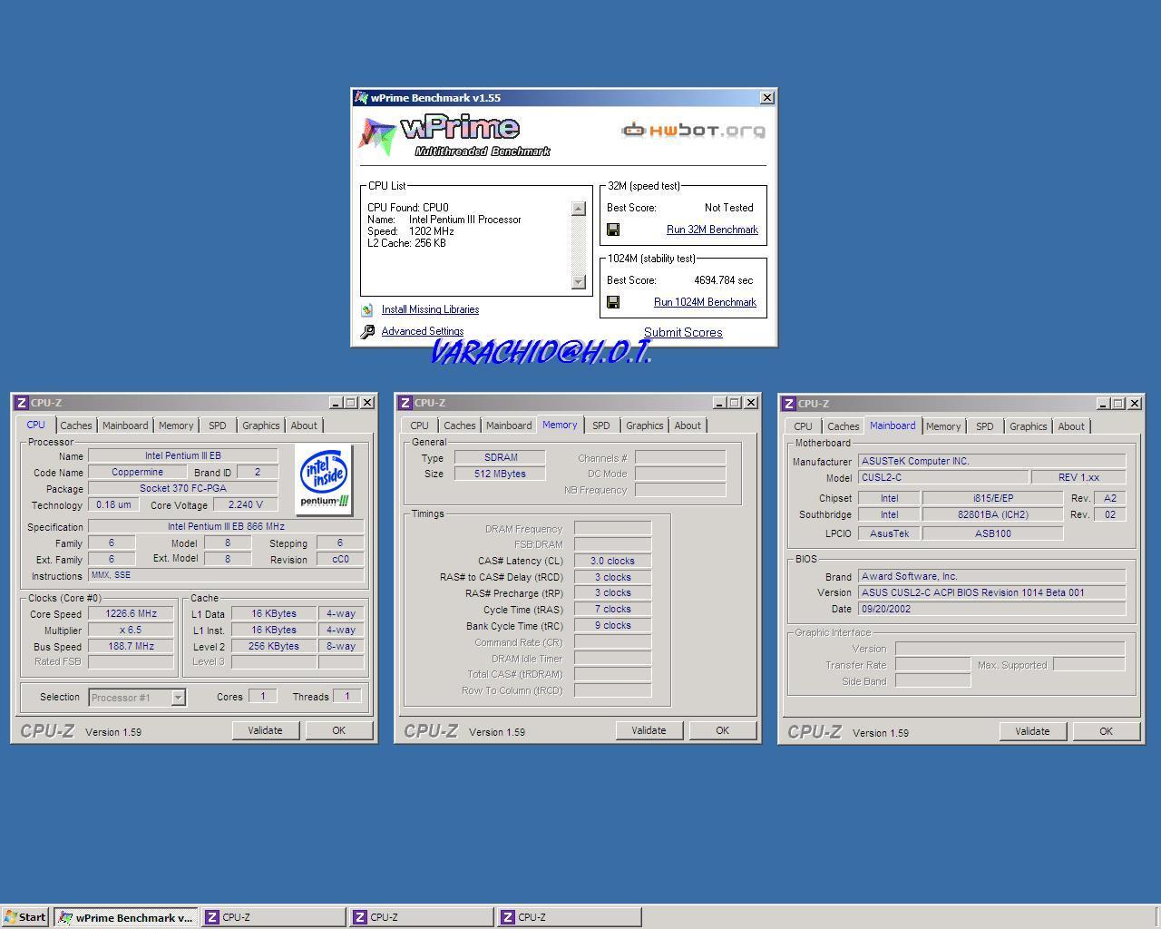This screenshot has width=1161, height=929.
Task: Open Caches tab in middle Memory window
Action: click(x=460, y=425)
